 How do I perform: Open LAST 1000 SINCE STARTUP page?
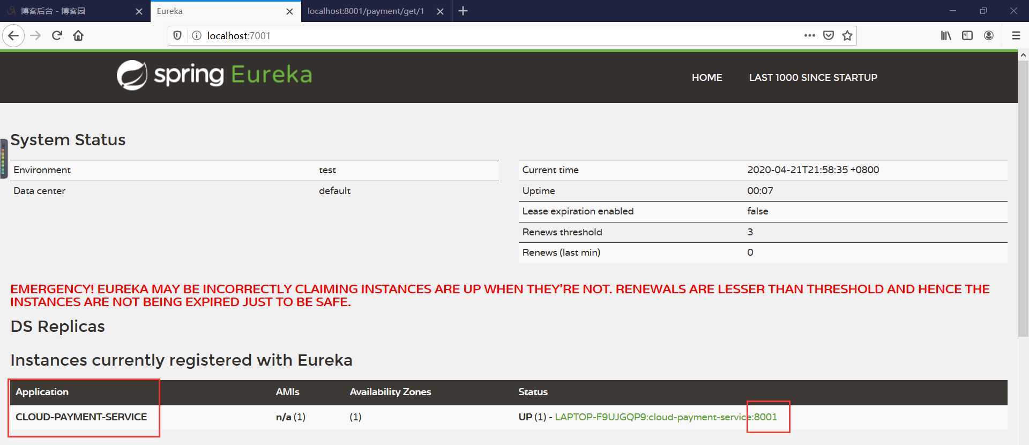pos(813,77)
